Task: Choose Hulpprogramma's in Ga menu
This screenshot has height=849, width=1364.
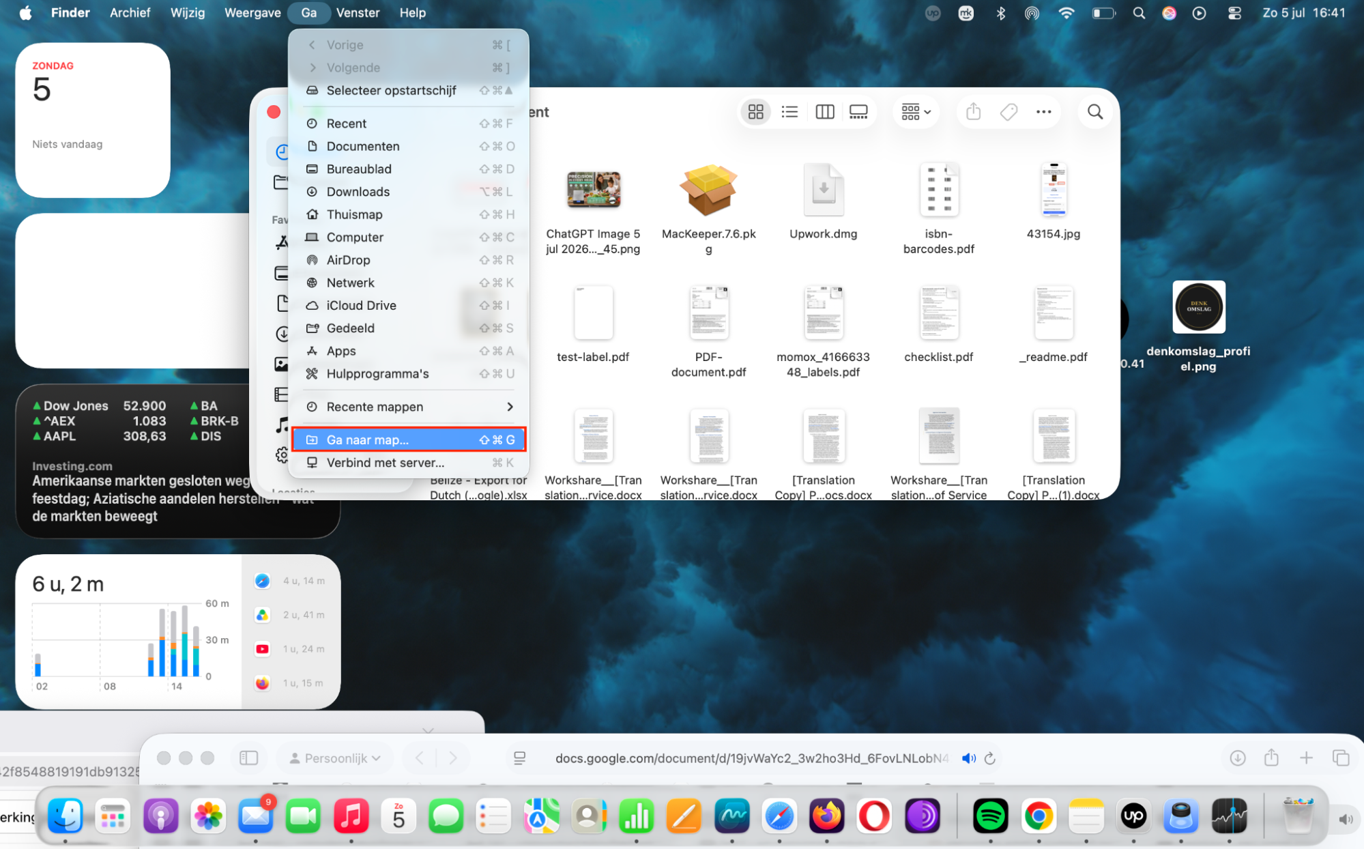Action: (x=409, y=374)
